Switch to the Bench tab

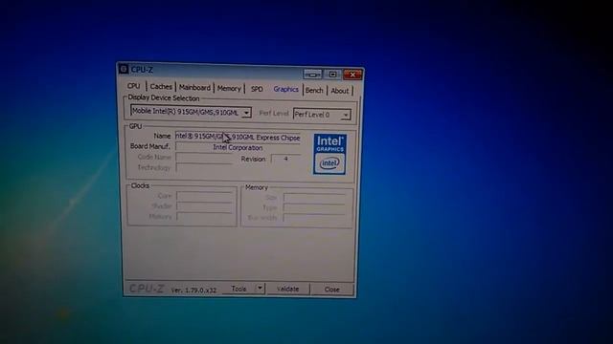pos(314,90)
